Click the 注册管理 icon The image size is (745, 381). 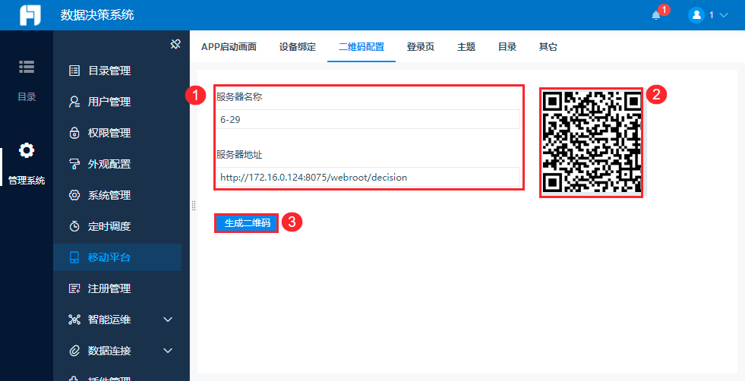coord(74,288)
